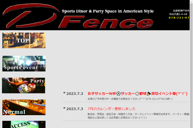
Task: Open the Party navigation banner
Action: click(23, 85)
